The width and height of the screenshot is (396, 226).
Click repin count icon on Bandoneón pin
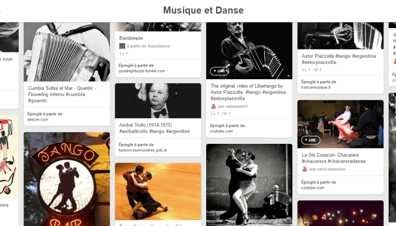click(x=122, y=54)
